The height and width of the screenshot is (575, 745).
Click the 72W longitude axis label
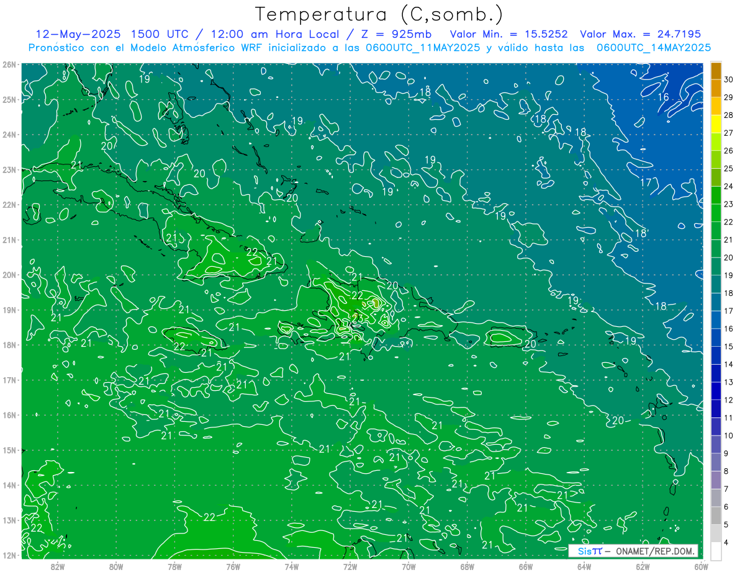click(x=350, y=566)
